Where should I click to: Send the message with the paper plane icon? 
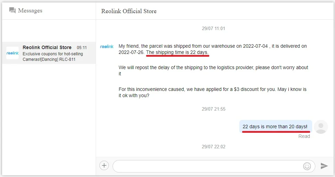[324, 166]
